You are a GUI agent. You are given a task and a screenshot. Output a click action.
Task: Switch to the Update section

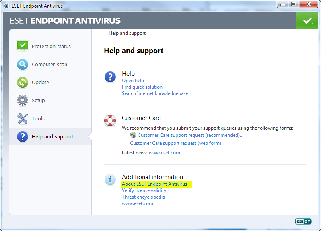click(40, 83)
